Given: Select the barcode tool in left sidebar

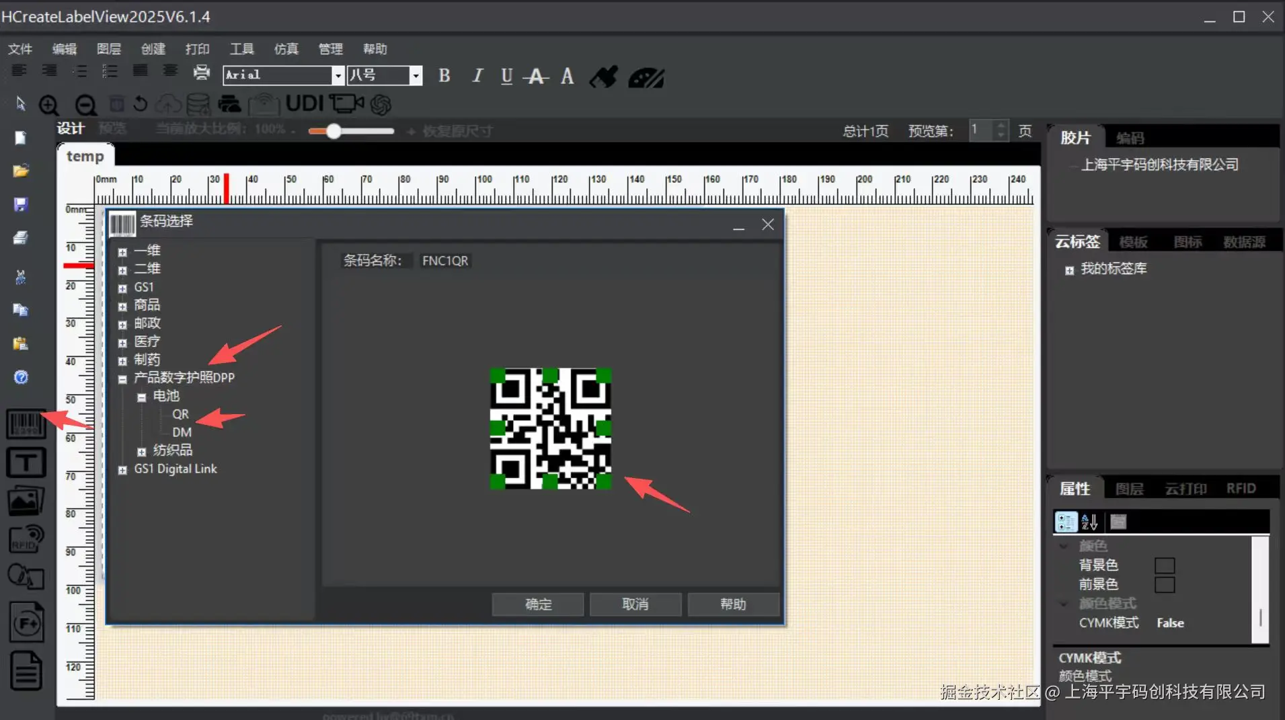Looking at the screenshot, I should [x=26, y=424].
